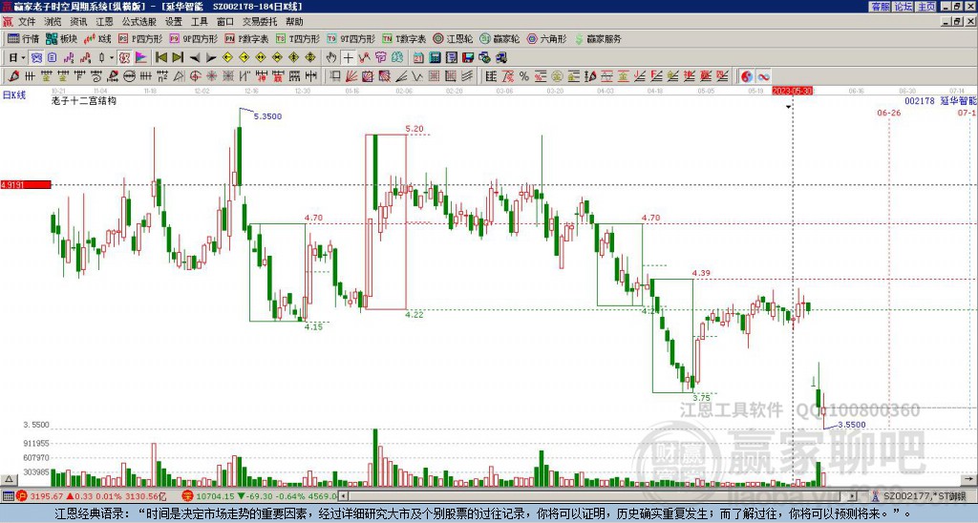Open the T数字表 tool
978x523 pixels.
[404, 38]
